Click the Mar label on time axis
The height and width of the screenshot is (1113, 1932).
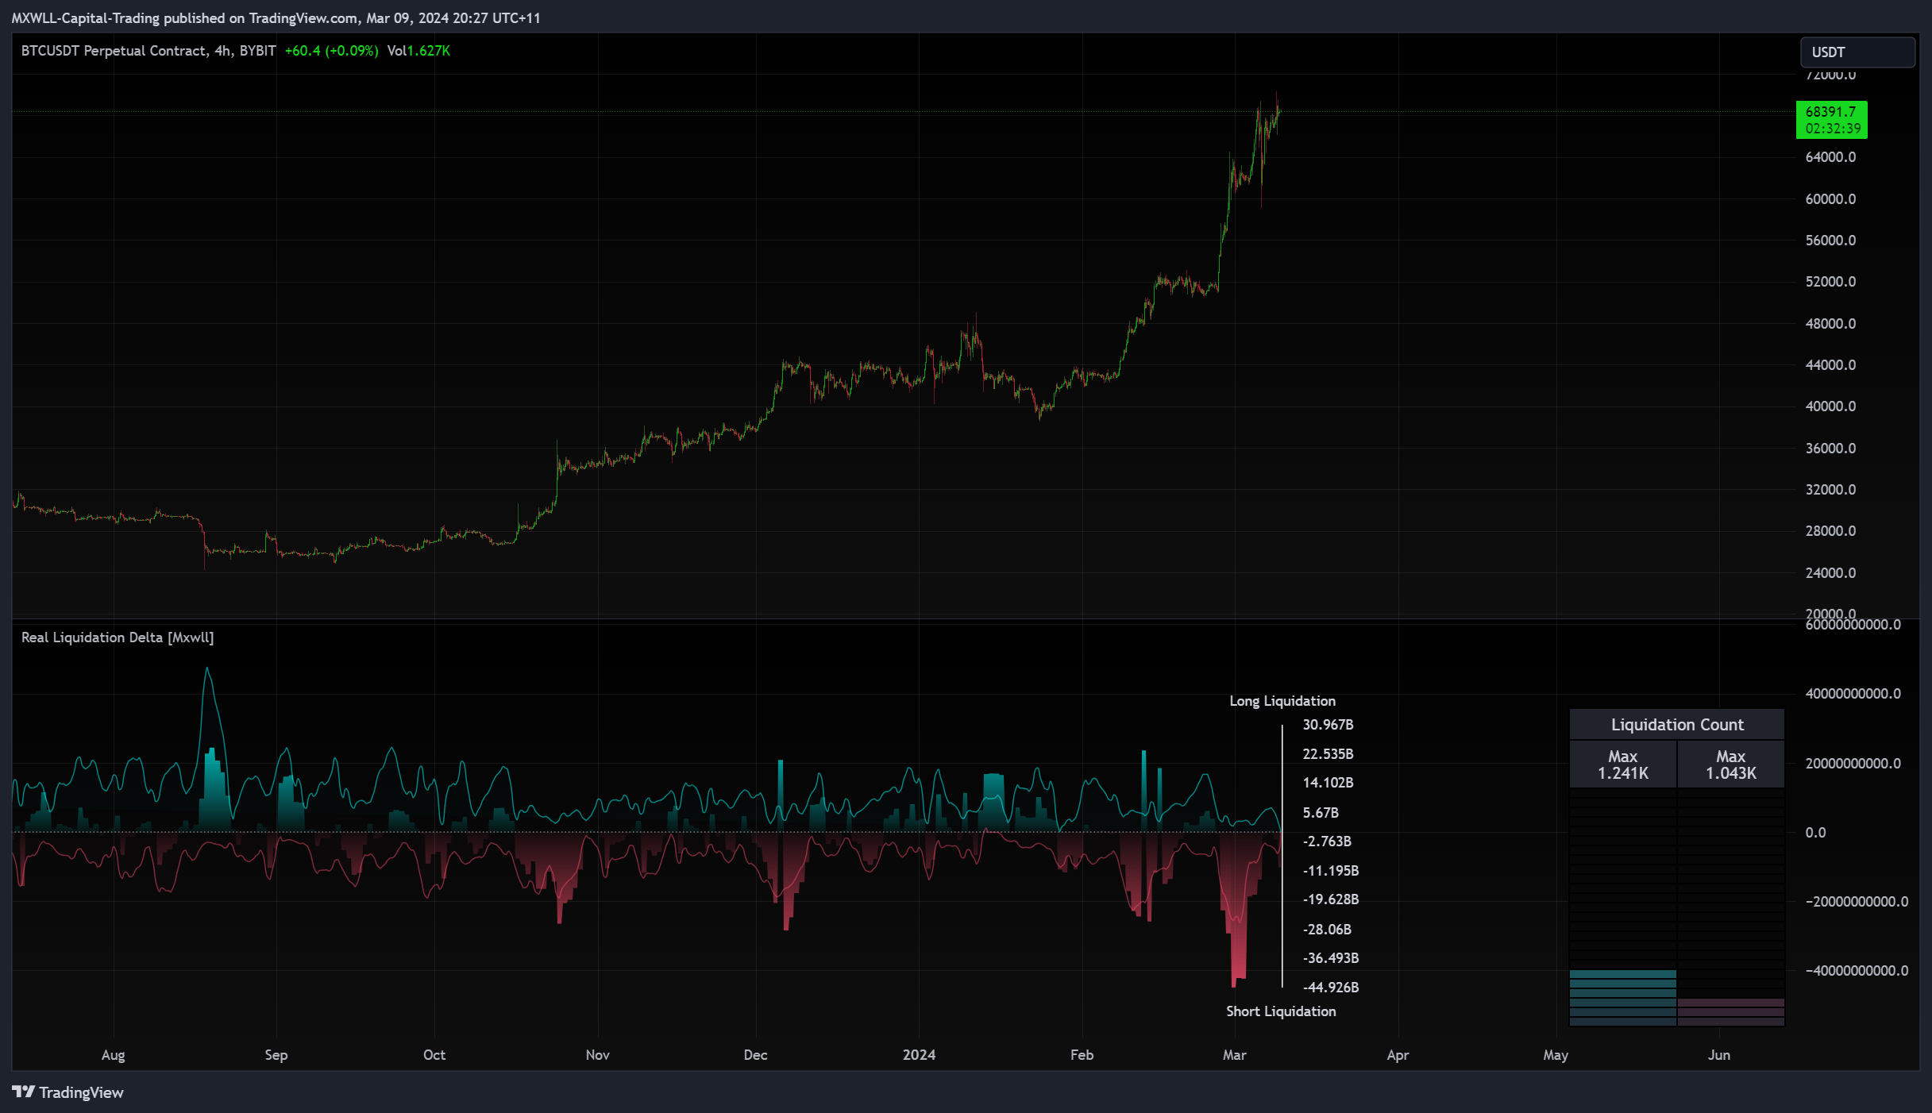point(1235,1055)
